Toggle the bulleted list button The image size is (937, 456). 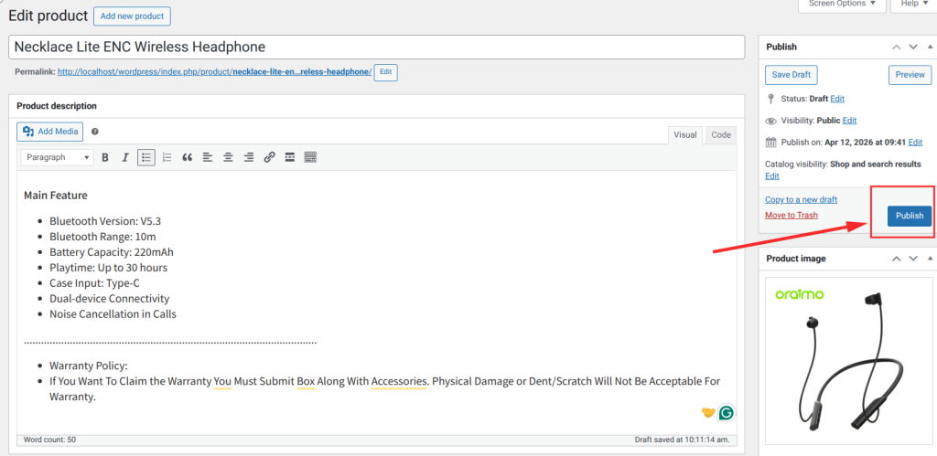click(x=146, y=157)
